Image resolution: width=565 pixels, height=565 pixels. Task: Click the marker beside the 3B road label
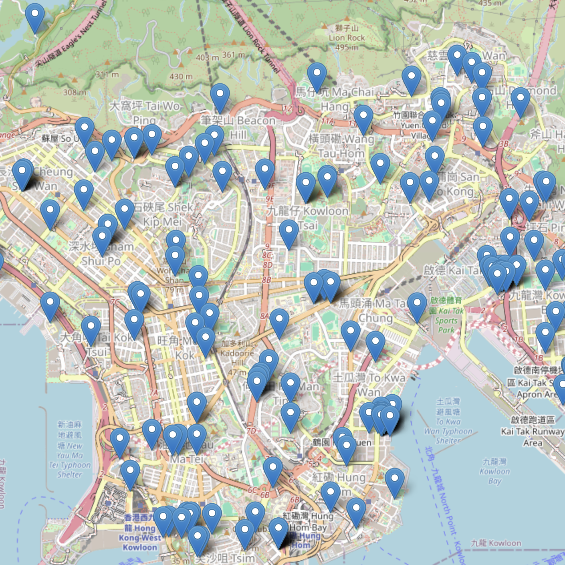tap(483, 131)
